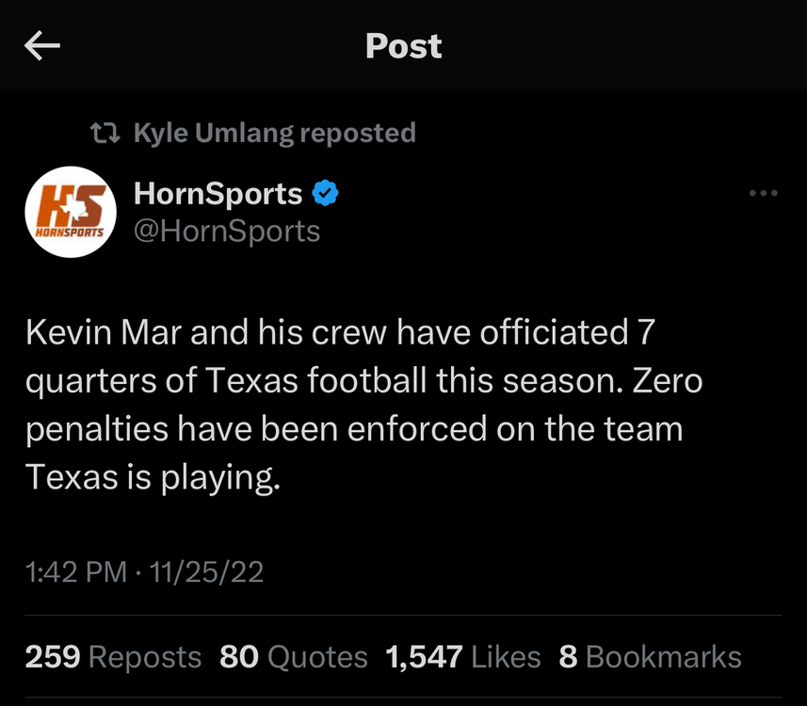The image size is (807, 706).
Task: Click the "Post" header title
Action: coord(403,46)
